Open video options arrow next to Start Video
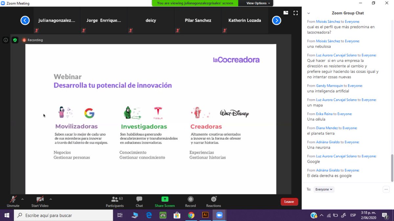 point(51,199)
